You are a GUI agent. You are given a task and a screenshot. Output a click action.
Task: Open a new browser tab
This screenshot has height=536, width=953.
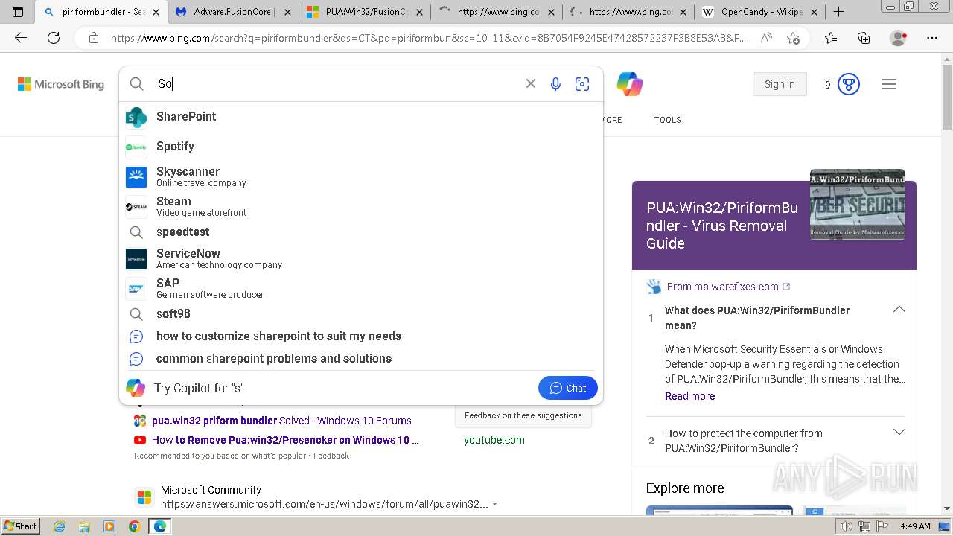(x=839, y=12)
